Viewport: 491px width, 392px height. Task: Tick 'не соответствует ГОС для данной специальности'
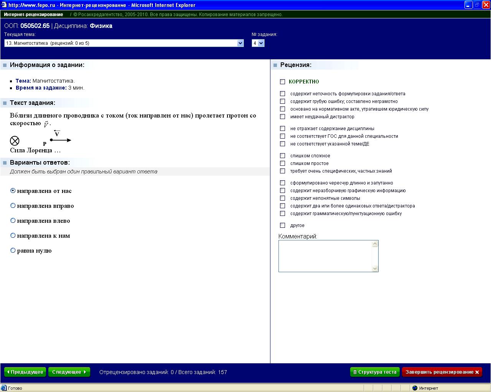click(x=283, y=136)
